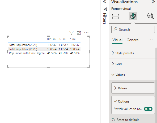Switch to the Visual tab
The width and height of the screenshot is (157, 123).
117,40
